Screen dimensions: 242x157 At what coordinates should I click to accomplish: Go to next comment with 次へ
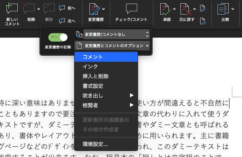coord(67,21)
